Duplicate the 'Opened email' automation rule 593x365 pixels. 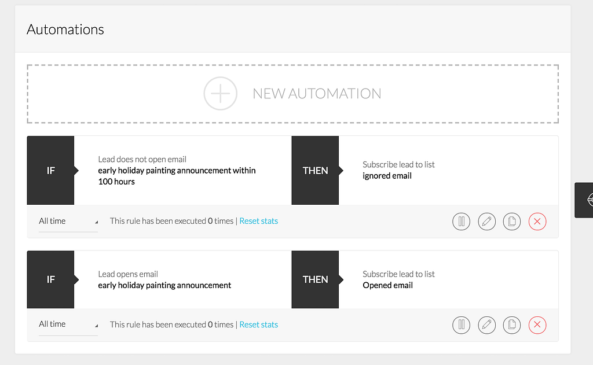[x=512, y=325]
